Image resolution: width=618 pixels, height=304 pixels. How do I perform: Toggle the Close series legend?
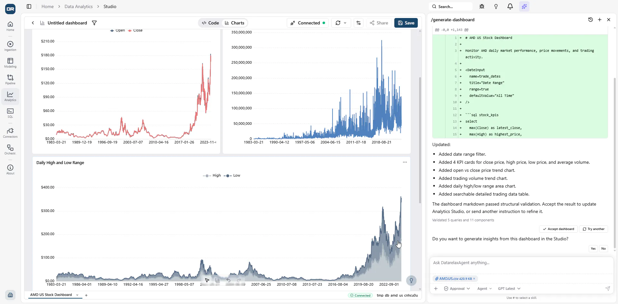pos(135,31)
